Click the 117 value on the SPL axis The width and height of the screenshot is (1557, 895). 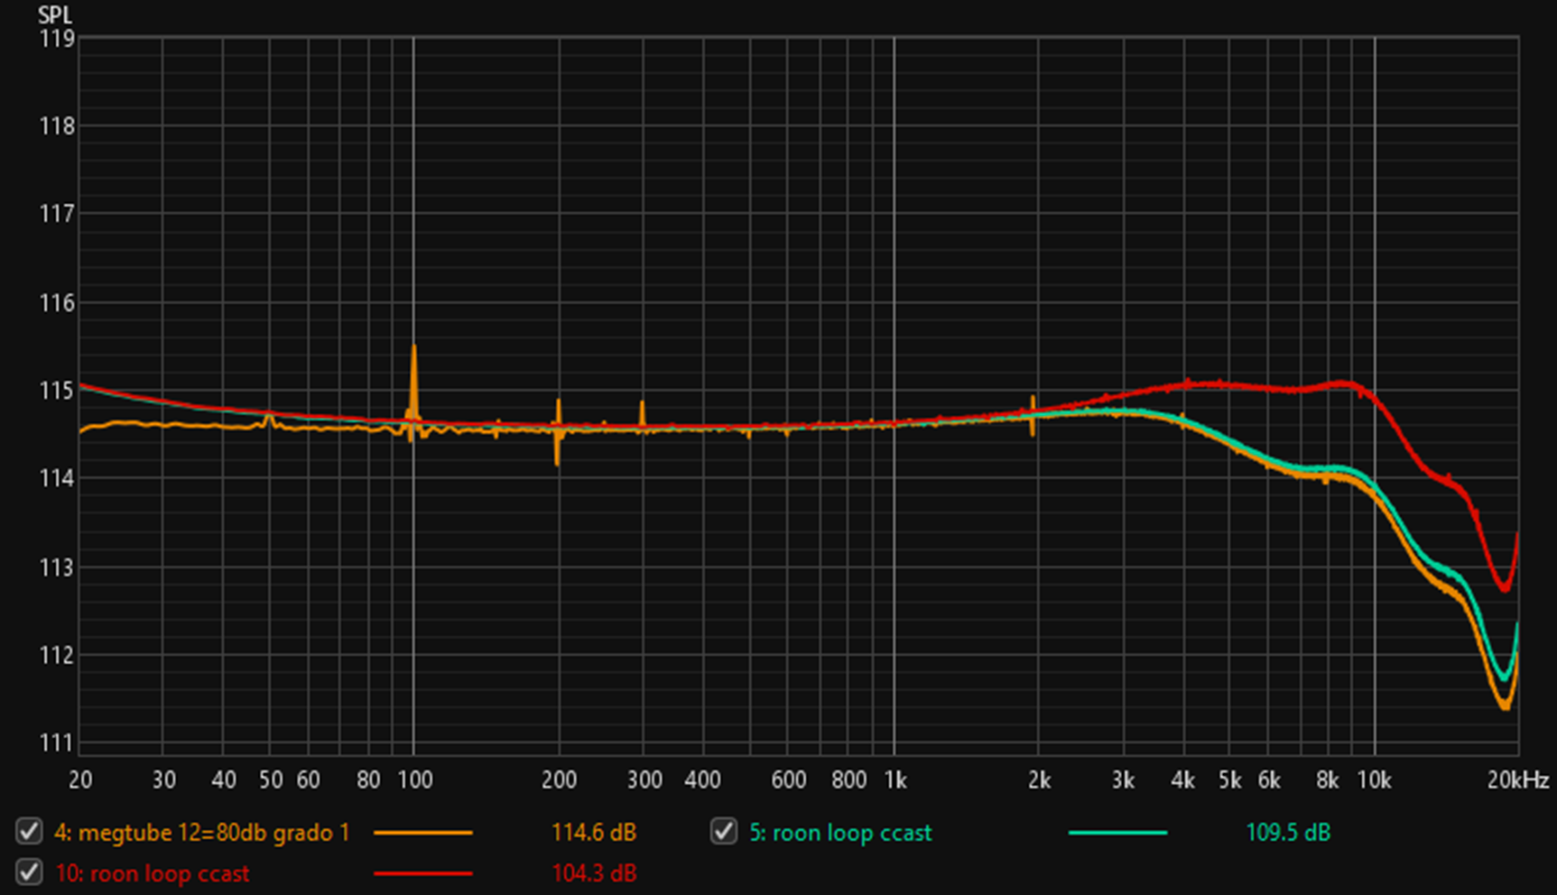tap(56, 214)
